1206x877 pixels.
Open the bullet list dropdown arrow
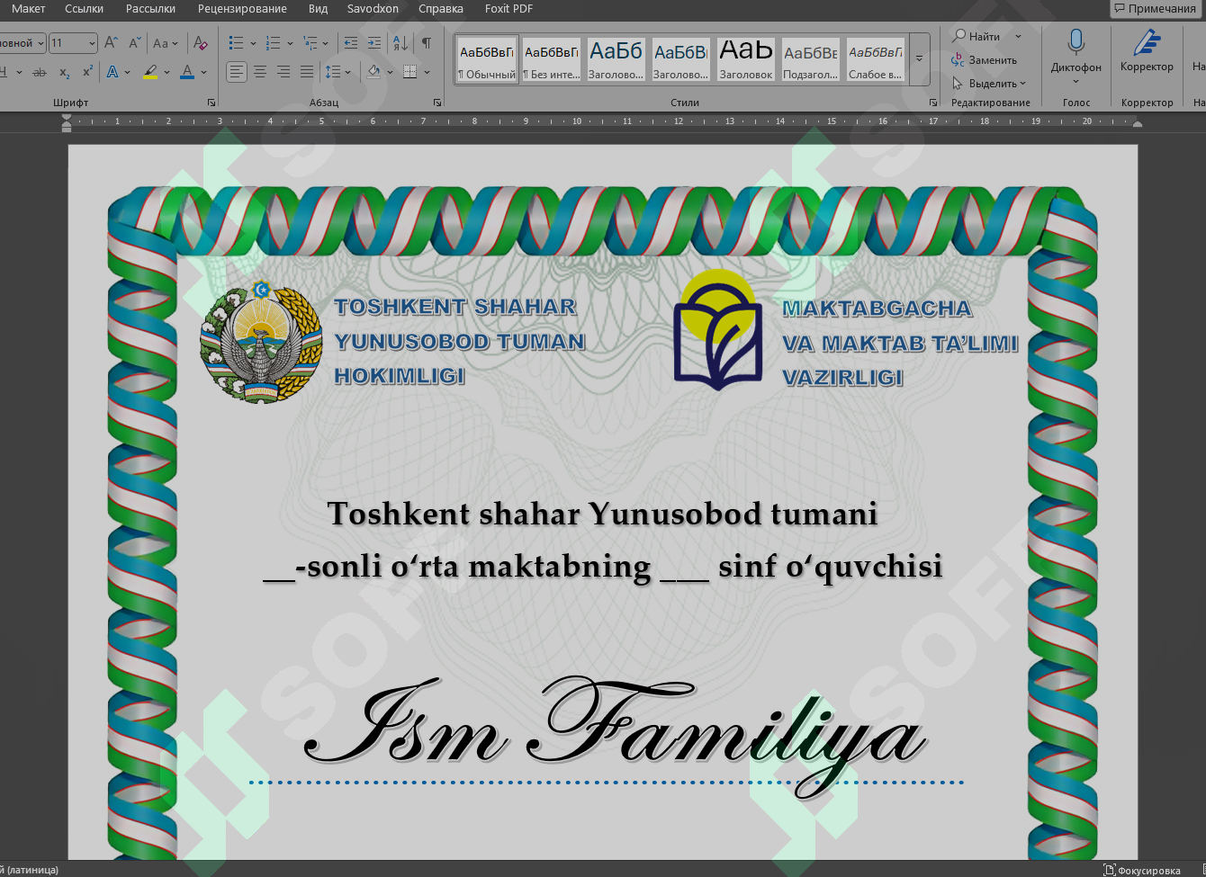253,42
